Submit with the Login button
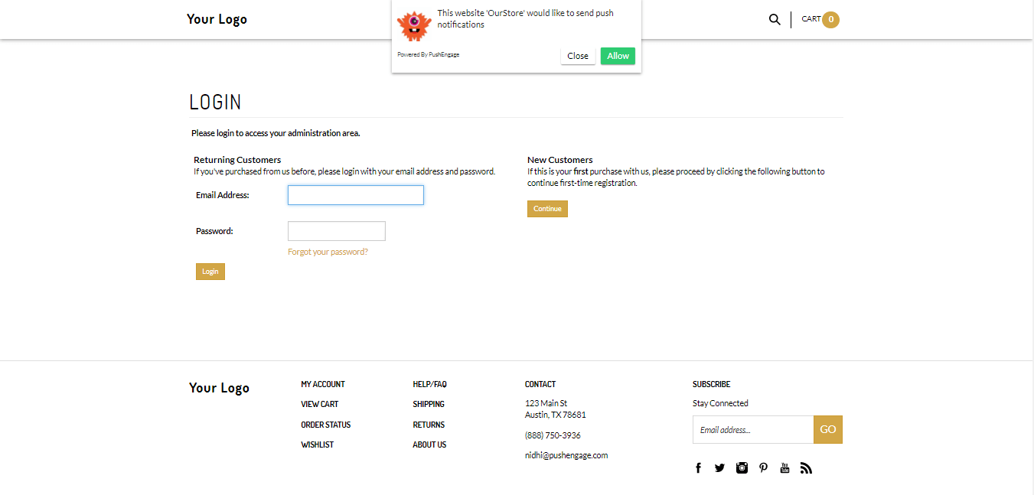 coord(210,272)
